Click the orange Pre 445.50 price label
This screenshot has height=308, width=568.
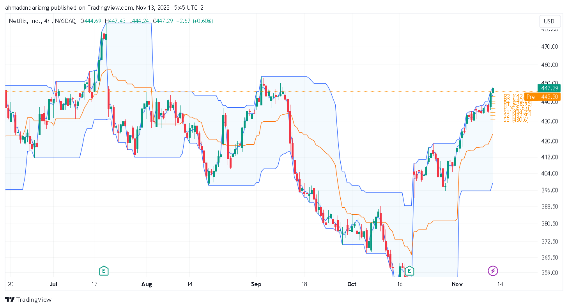tap(543, 97)
